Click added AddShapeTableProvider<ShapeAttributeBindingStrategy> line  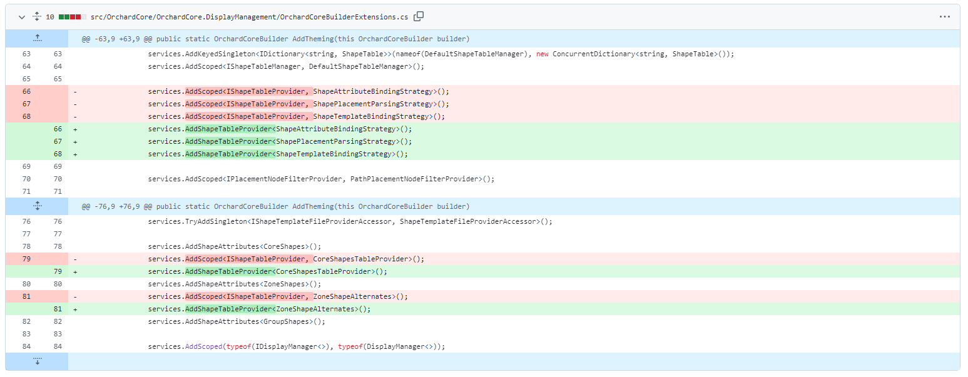[280, 129]
